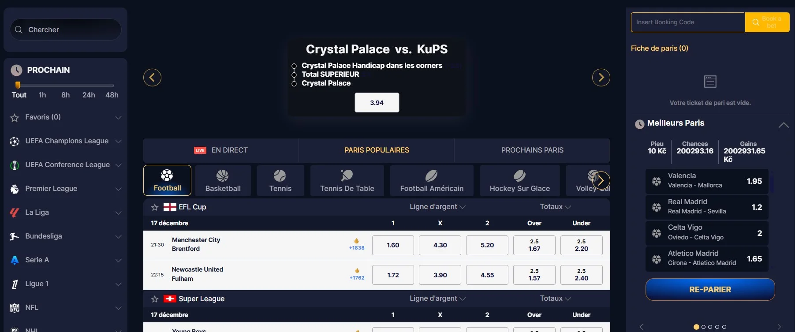Image resolution: width=795 pixels, height=332 pixels.
Task: Favorite the EFL Cup league star
Action: tap(155, 207)
